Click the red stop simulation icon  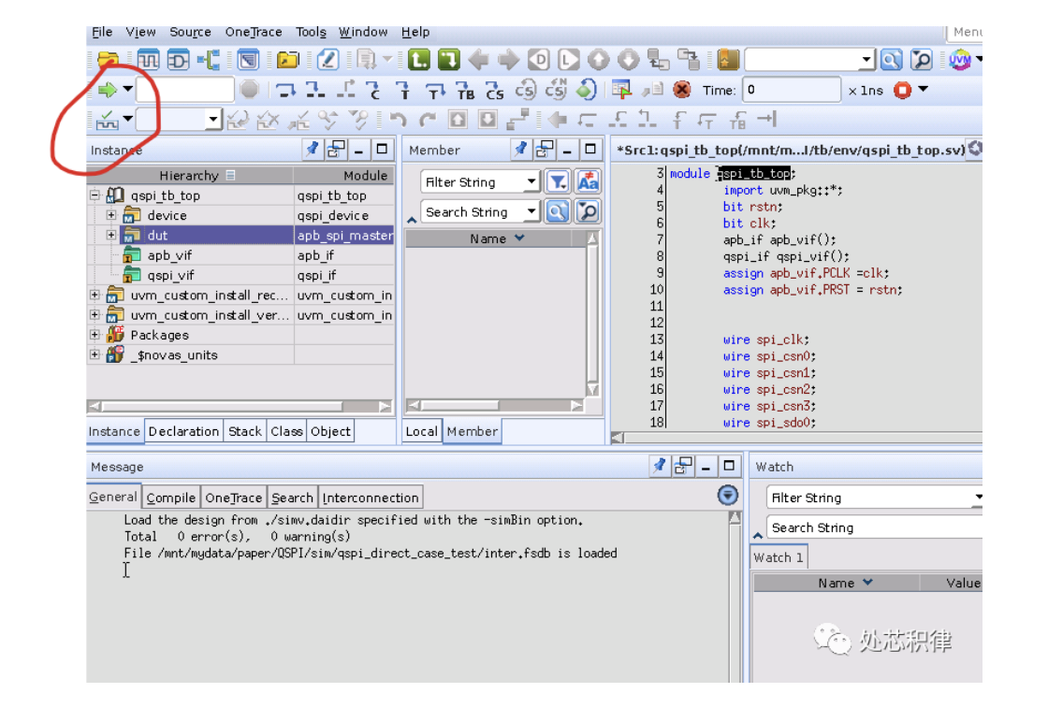click(x=682, y=90)
